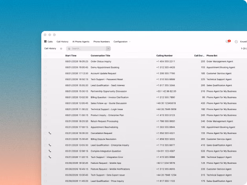This screenshot has width=247, height=185.
Task: Select checkbox for Order Status Inquiry row
Action: (x=45, y=61)
